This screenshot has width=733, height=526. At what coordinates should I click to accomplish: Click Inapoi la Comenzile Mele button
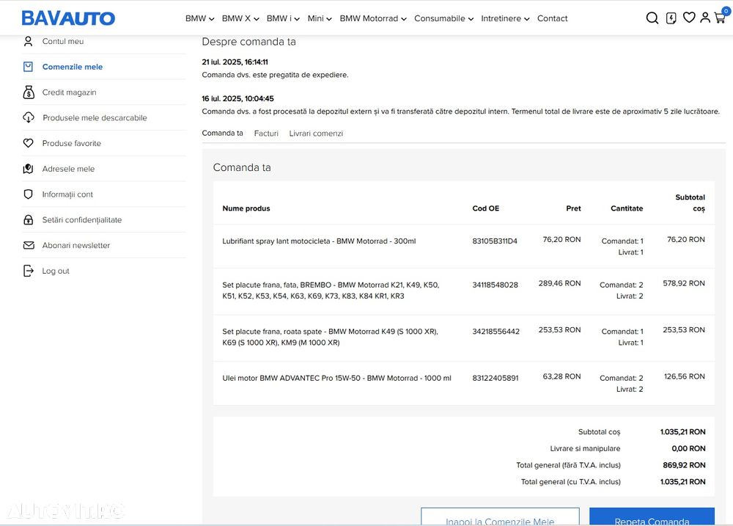(x=500, y=517)
